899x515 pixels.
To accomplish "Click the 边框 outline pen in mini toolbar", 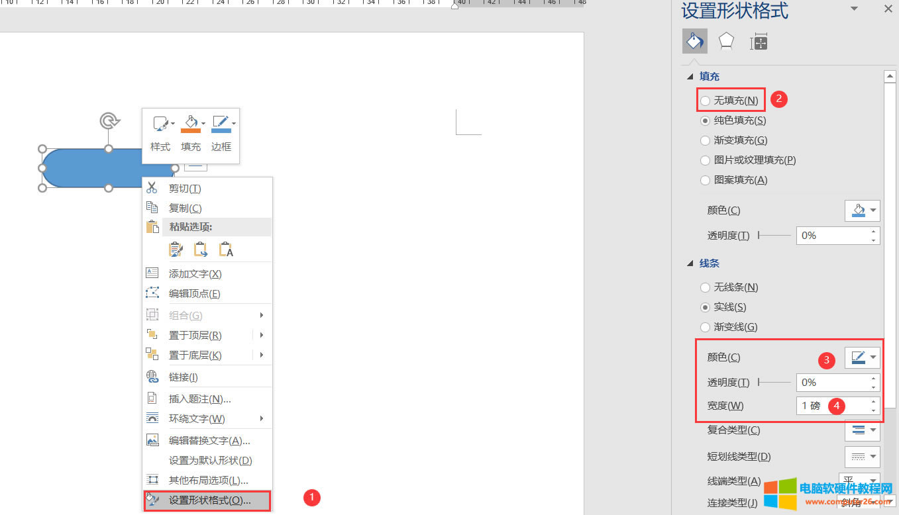I will click(220, 124).
